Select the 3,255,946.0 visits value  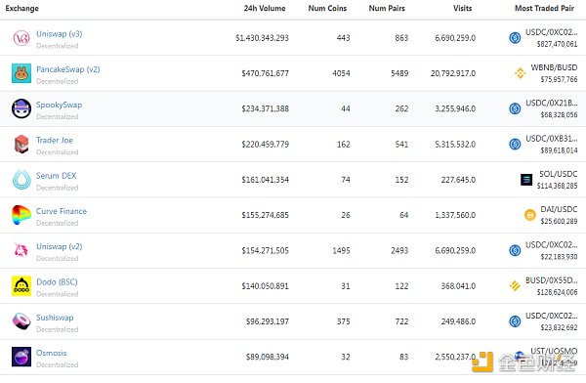tap(455, 108)
